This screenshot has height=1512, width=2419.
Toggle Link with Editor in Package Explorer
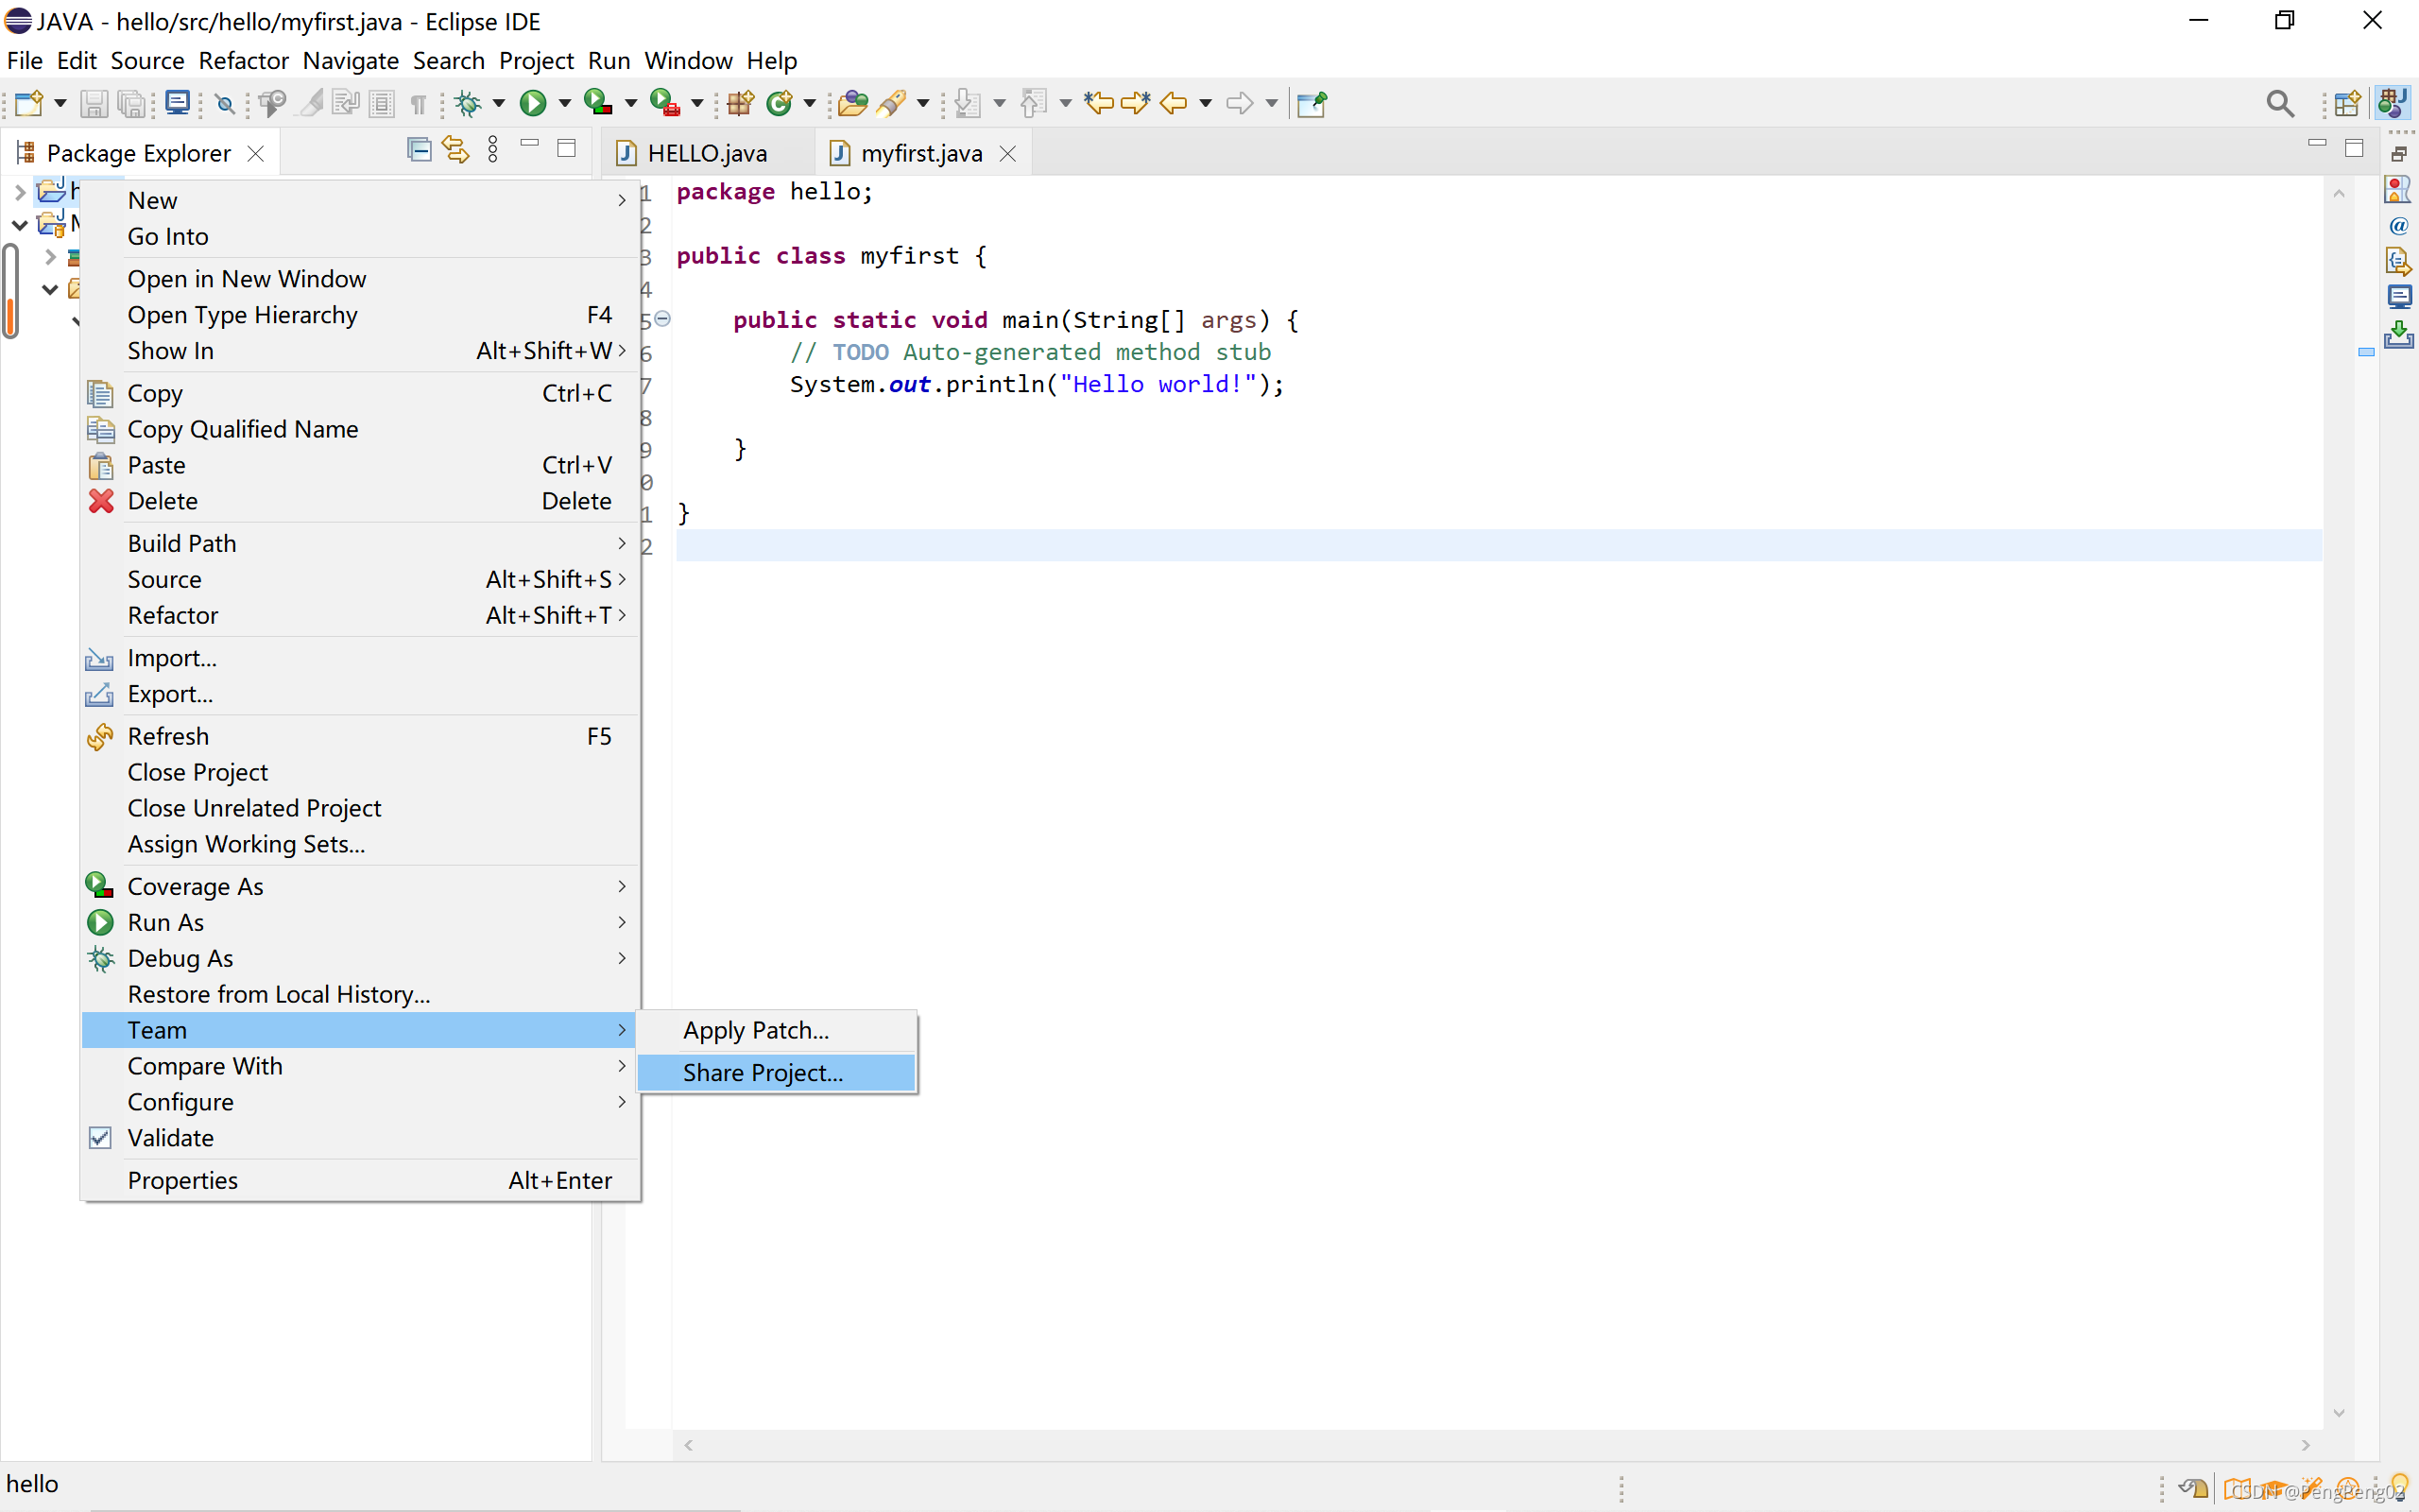tap(455, 150)
